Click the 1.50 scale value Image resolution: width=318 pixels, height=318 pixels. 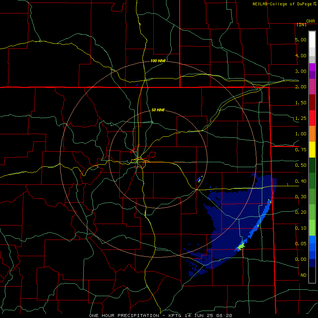coord(301,102)
